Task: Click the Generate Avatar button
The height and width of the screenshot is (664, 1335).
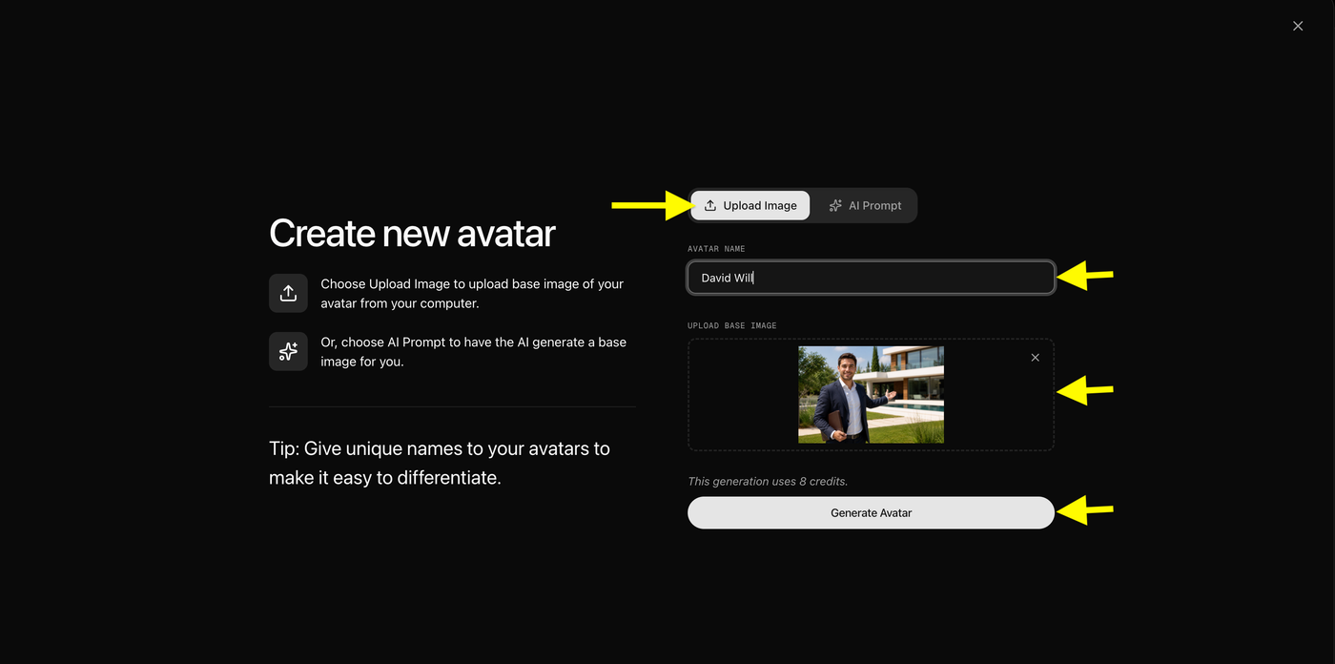Action: (x=871, y=512)
